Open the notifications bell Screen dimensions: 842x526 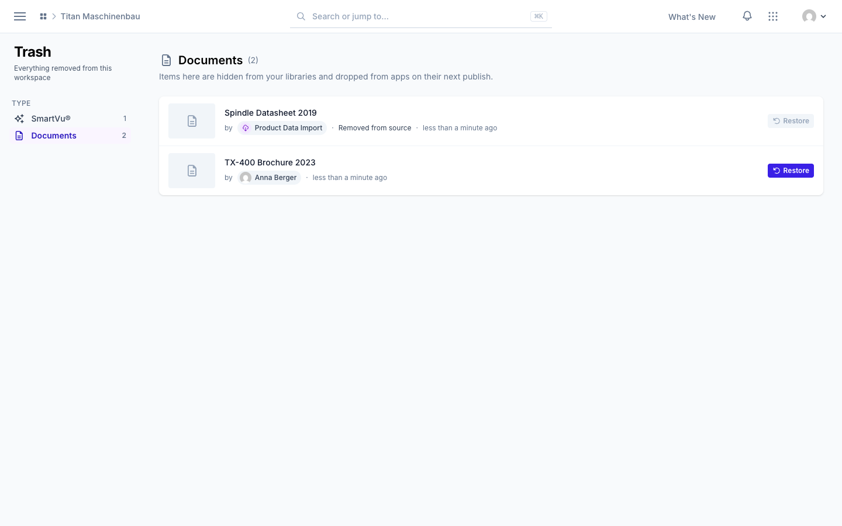click(x=747, y=16)
